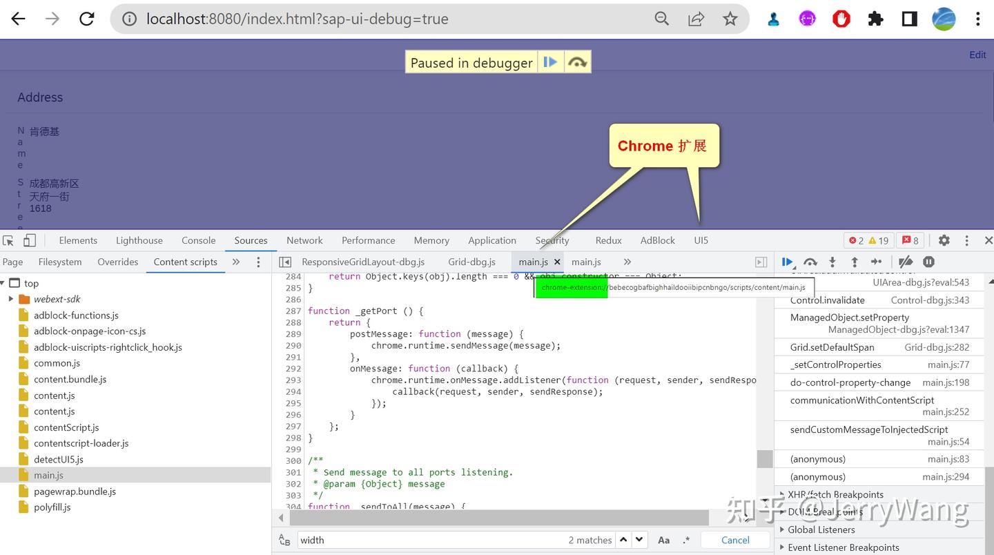Select the Step into next function call icon

click(833, 262)
